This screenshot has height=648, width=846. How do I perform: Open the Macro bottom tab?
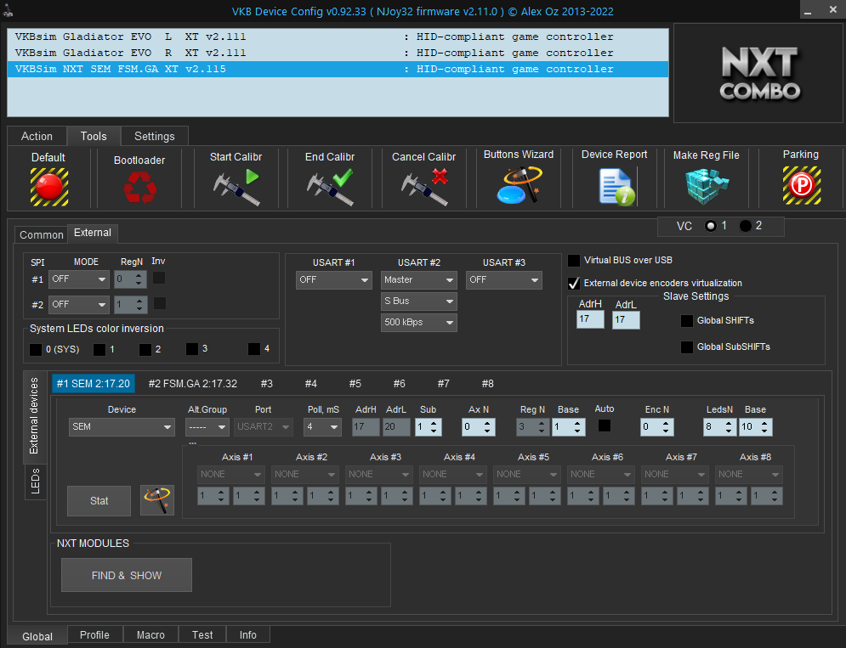(x=150, y=635)
